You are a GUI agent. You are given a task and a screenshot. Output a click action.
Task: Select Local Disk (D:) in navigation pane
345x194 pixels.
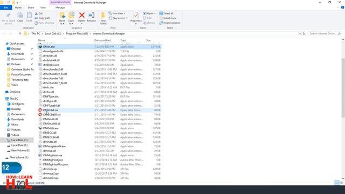pyautogui.click(x=19, y=145)
